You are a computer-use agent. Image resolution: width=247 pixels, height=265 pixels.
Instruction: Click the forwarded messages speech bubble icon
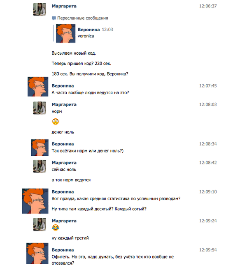54,18
